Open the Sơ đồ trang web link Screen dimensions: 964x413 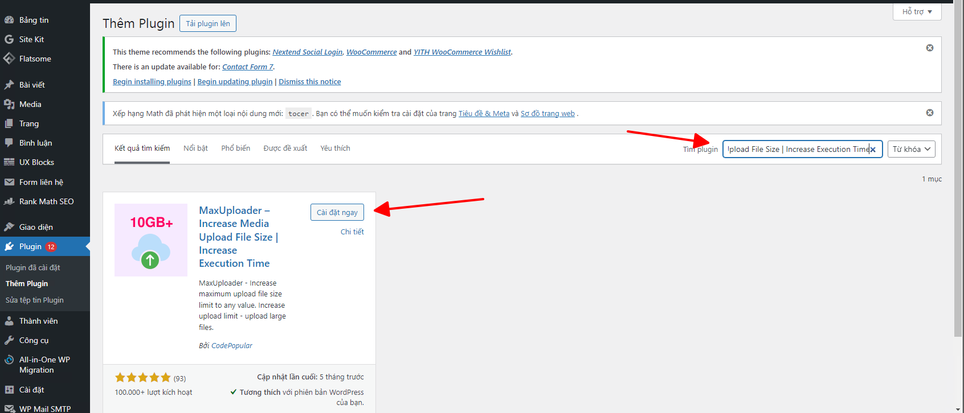[x=548, y=113]
